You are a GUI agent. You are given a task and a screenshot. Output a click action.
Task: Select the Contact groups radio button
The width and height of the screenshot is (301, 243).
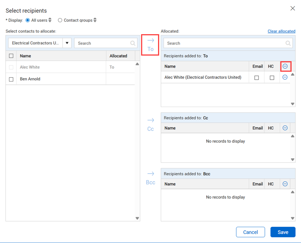coord(60,20)
